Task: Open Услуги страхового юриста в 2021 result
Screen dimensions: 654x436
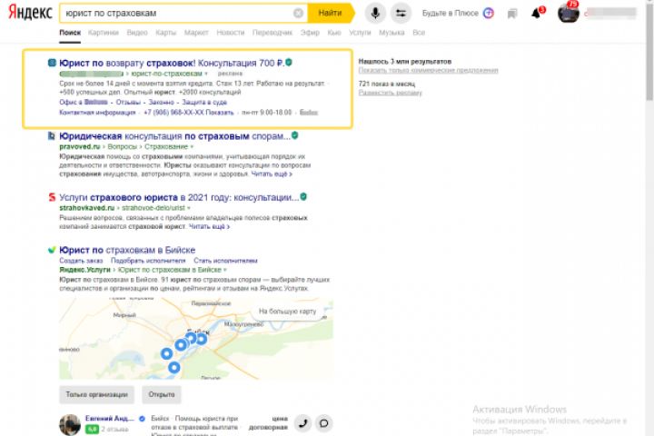Action: pyautogui.click(x=179, y=197)
